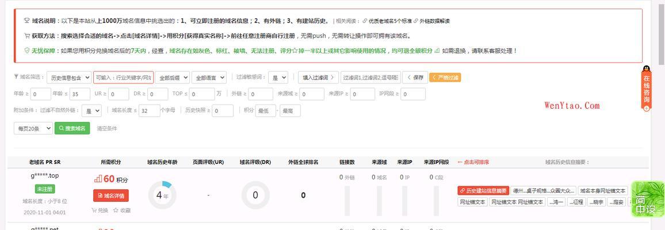Image resolution: width=665 pixels, height=230 pixels.
Task: Click the 来源域 ≥ input field
Action: point(311,94)
